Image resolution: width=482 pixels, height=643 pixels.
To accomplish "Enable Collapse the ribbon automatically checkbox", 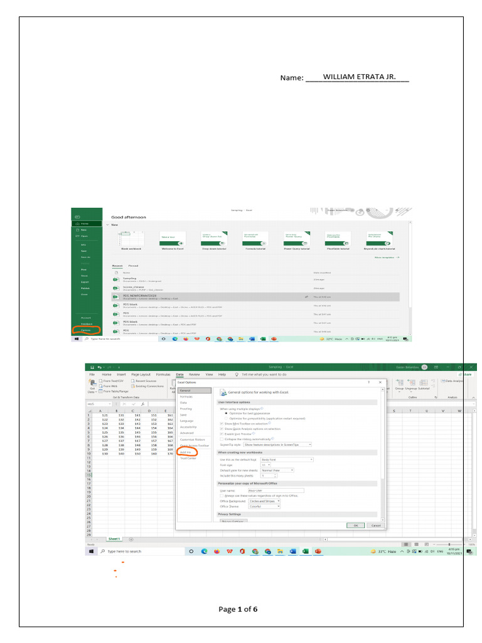I will click(x=222, y=439).
